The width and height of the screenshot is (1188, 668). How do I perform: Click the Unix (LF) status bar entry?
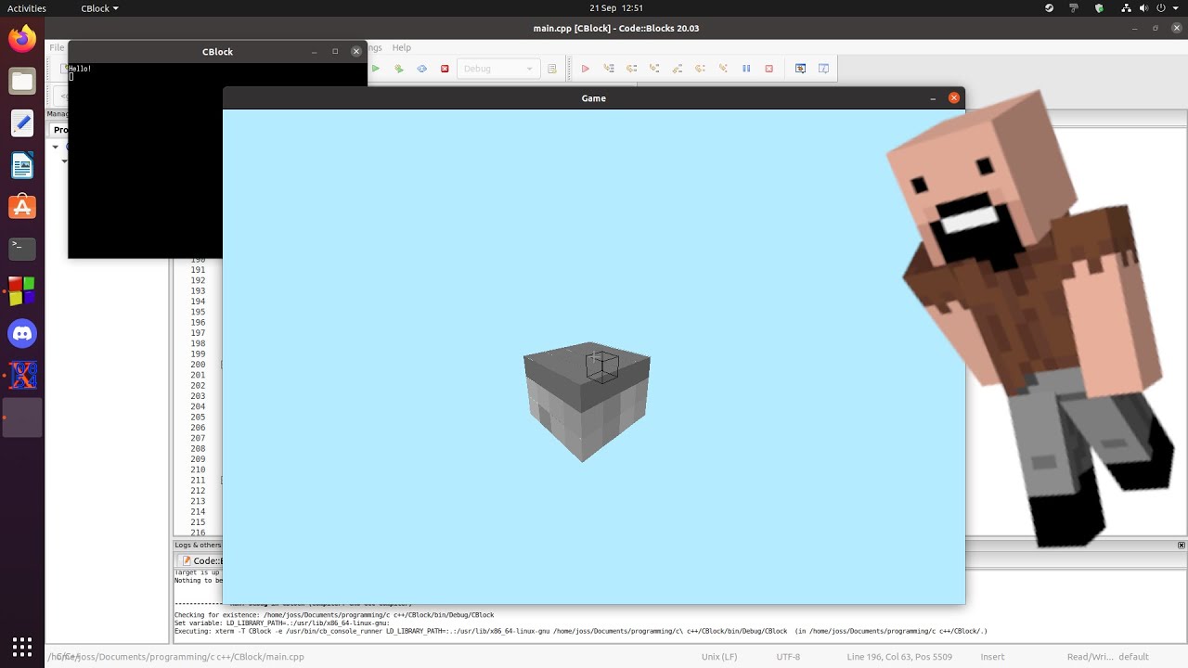click(x=719, y=657)
